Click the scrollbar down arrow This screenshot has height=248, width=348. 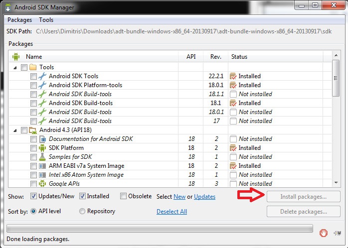pos(336,183)
